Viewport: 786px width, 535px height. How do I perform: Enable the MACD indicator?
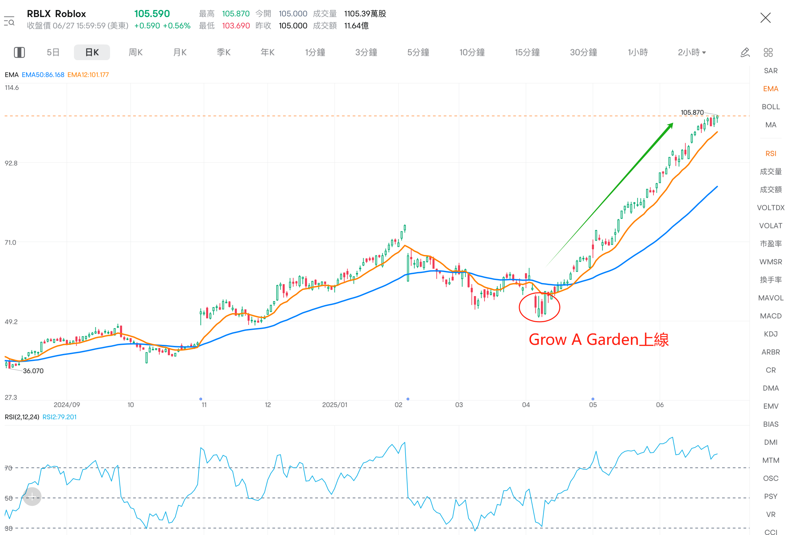(x=771, y=316)
